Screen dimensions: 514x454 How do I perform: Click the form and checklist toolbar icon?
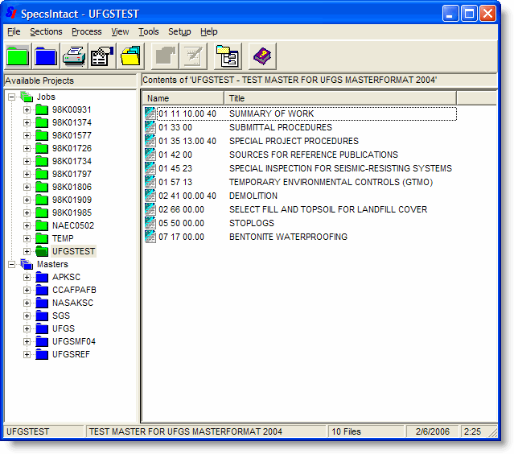pos(102,56)
